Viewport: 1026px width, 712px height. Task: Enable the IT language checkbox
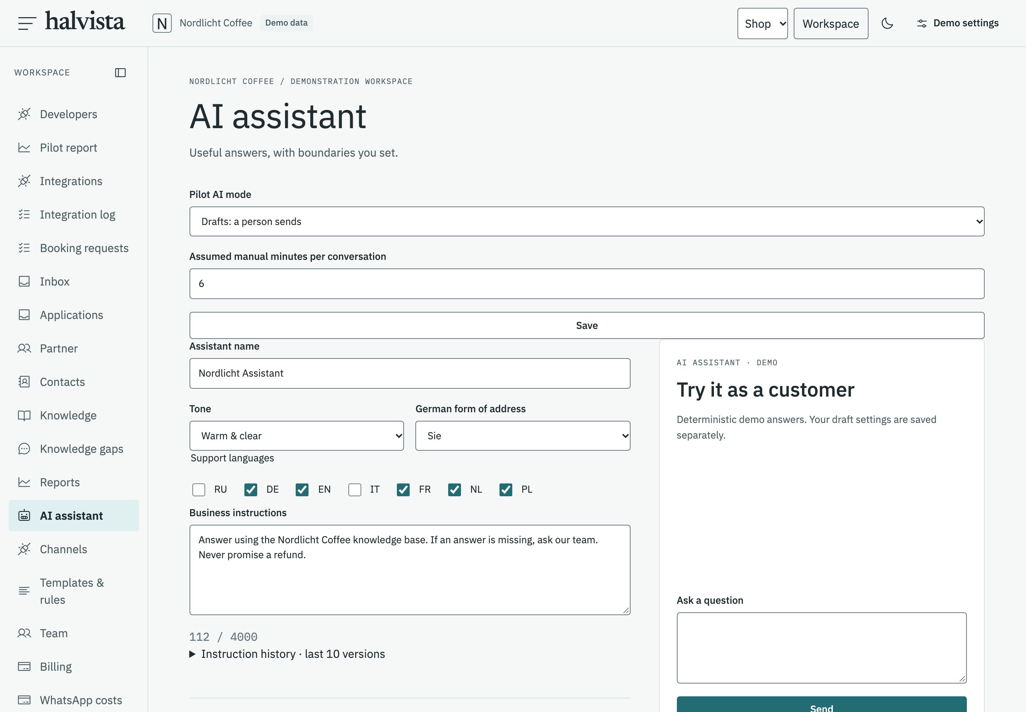click(x=355, y=490)
